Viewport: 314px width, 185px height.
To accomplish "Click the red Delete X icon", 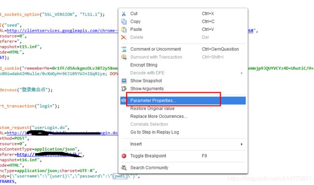I will (124, 37).
